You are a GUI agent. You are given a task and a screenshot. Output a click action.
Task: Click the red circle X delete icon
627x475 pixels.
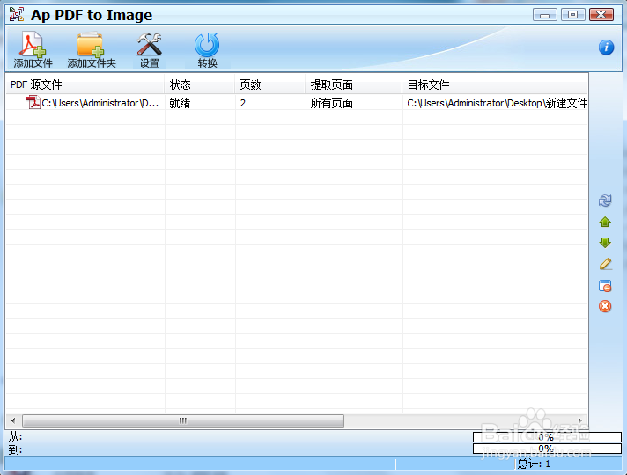(x=605, y=306)
